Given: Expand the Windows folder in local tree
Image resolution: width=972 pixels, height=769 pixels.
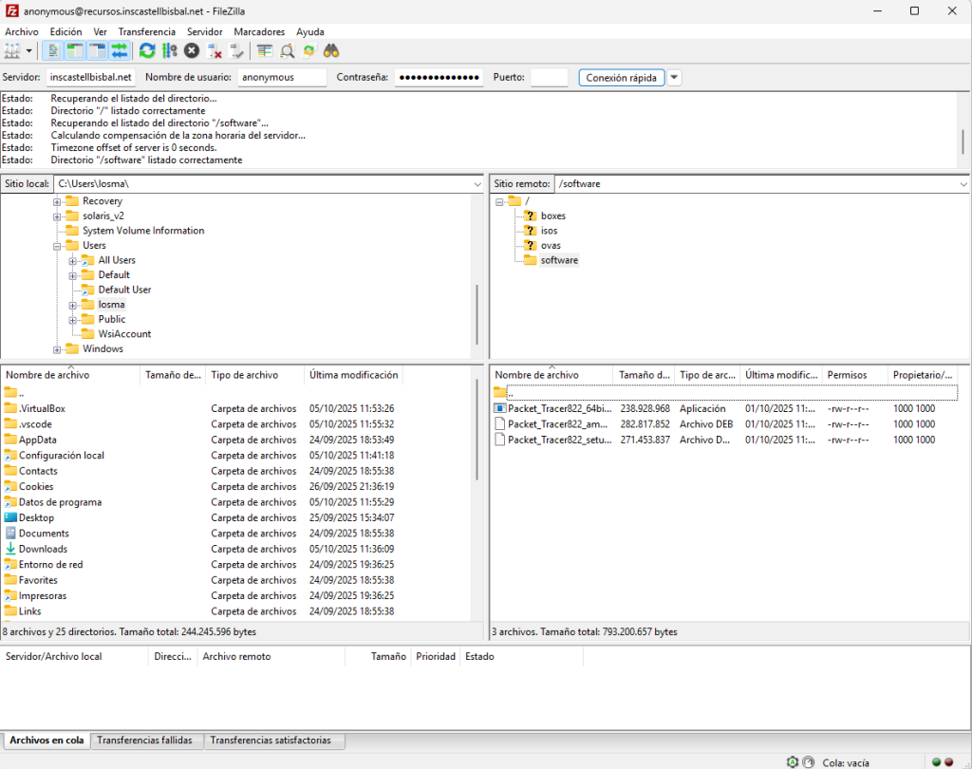Looking at the screenshot, I should tap(58, 349).
